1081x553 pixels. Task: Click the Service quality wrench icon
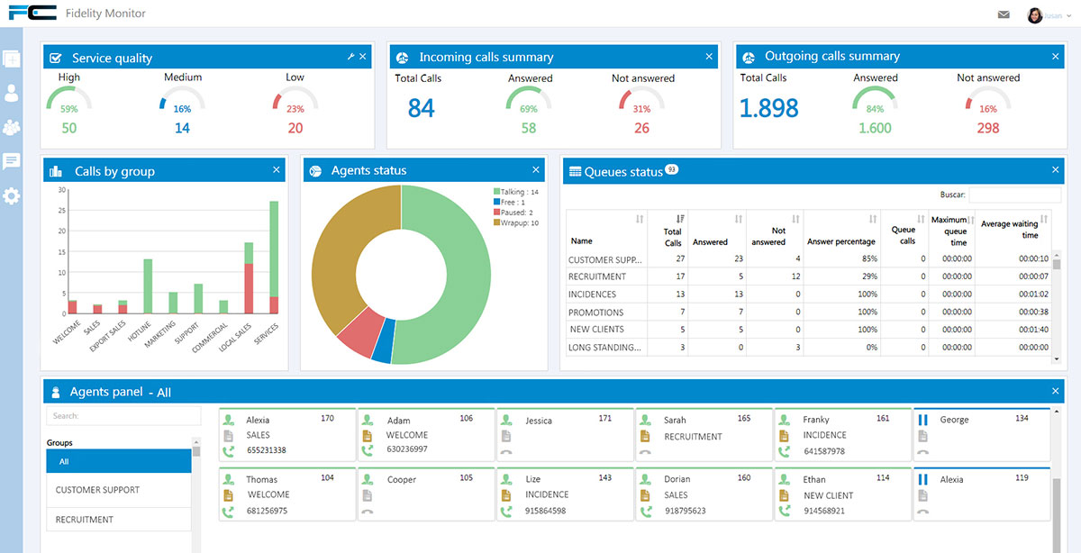tap(350, 57)
